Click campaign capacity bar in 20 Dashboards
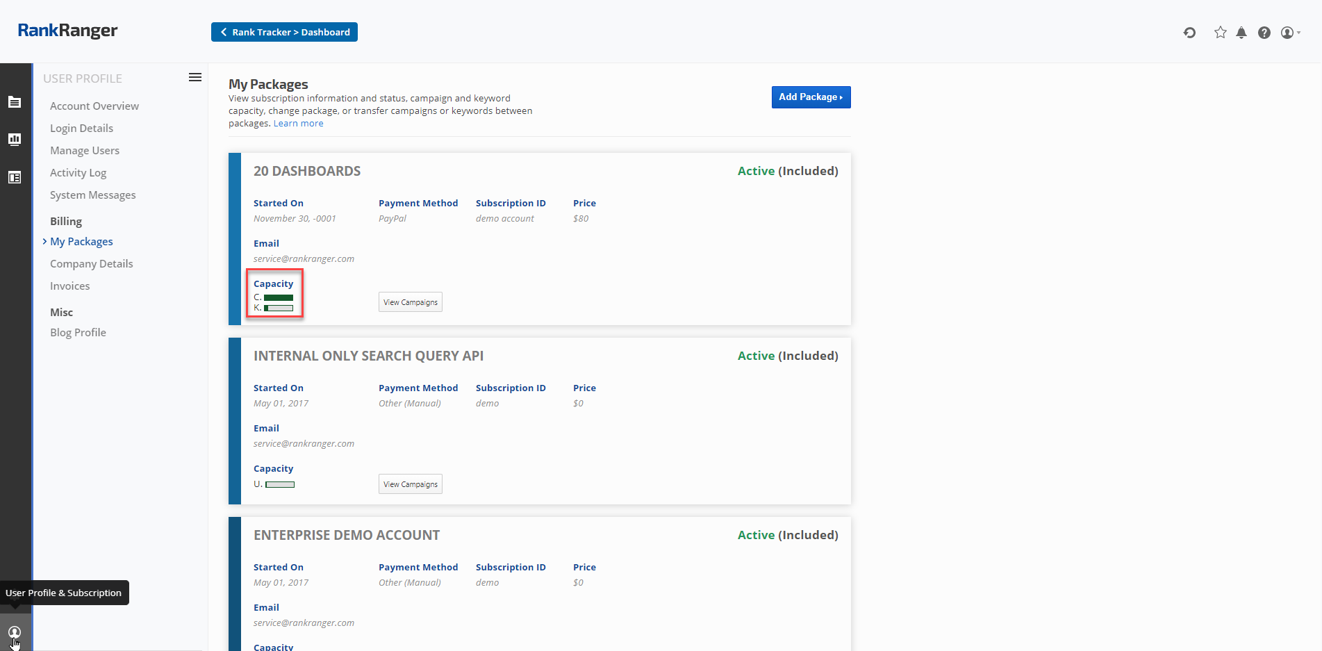Image resolution: width=1322 pixels, height=651 pixels. 279,297
